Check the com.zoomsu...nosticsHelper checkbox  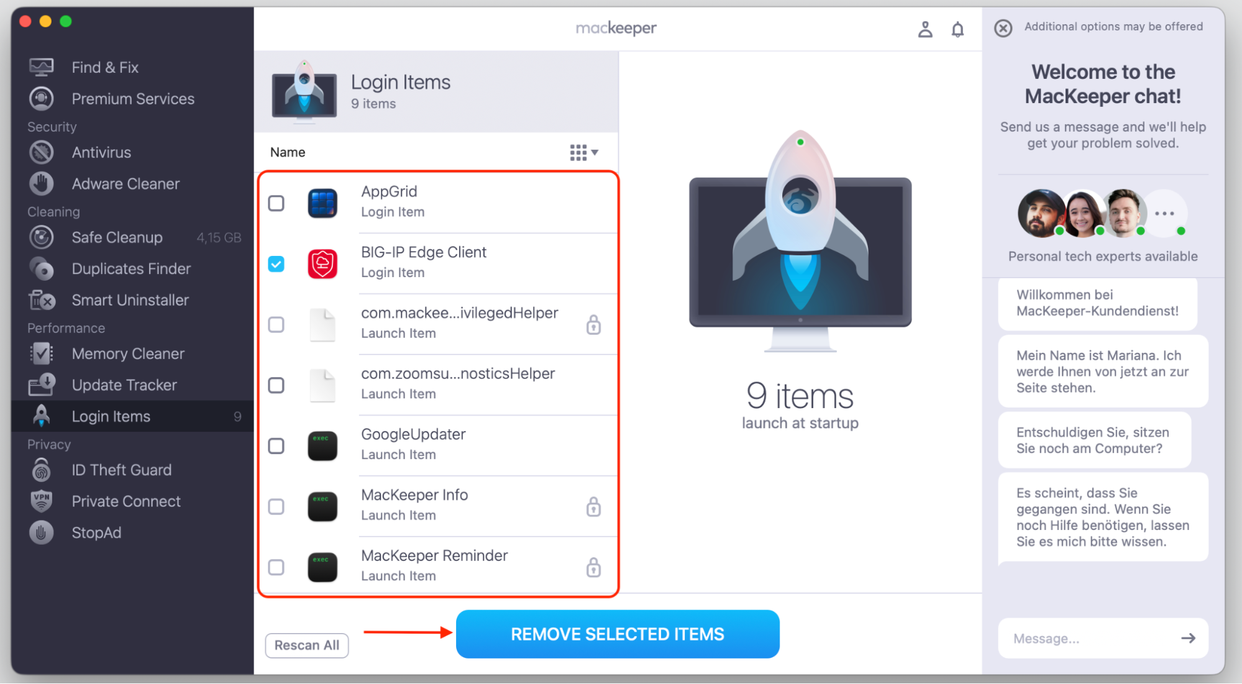point(276,385)
